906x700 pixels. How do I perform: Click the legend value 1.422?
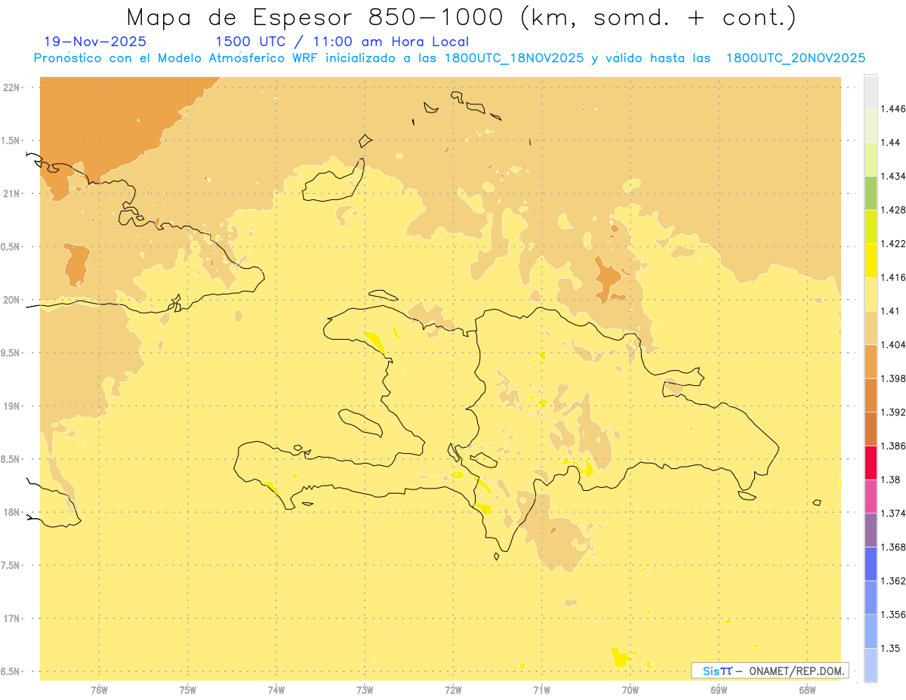893,243
